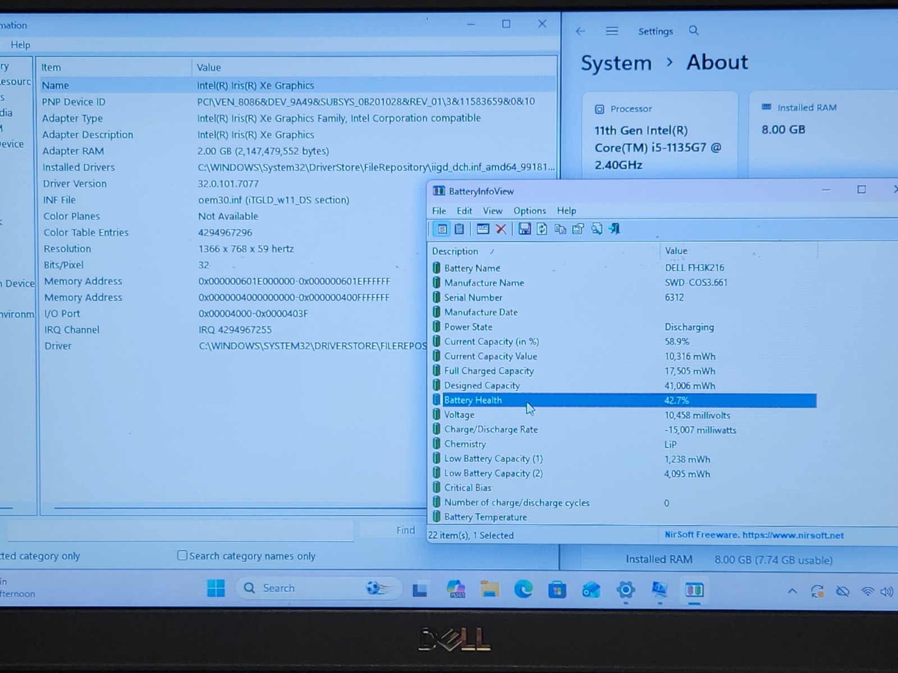
Task: Switch to BatteryInfoView taskbar icon
Action: (x=694, y=590)
